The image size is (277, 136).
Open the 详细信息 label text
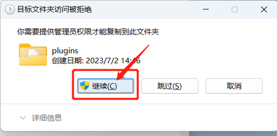47,118
